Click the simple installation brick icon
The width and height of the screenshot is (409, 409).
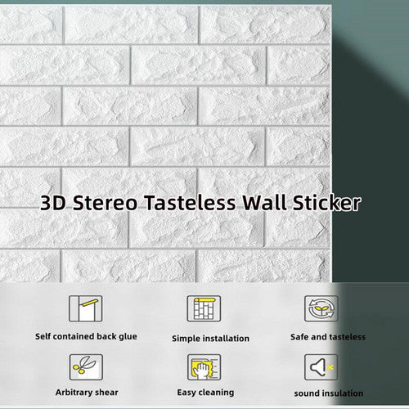(204, 308)
